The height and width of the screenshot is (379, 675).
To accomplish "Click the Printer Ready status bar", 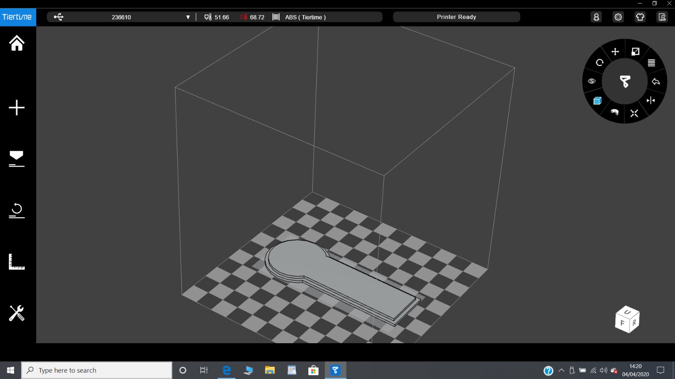I will coord(456,17).
